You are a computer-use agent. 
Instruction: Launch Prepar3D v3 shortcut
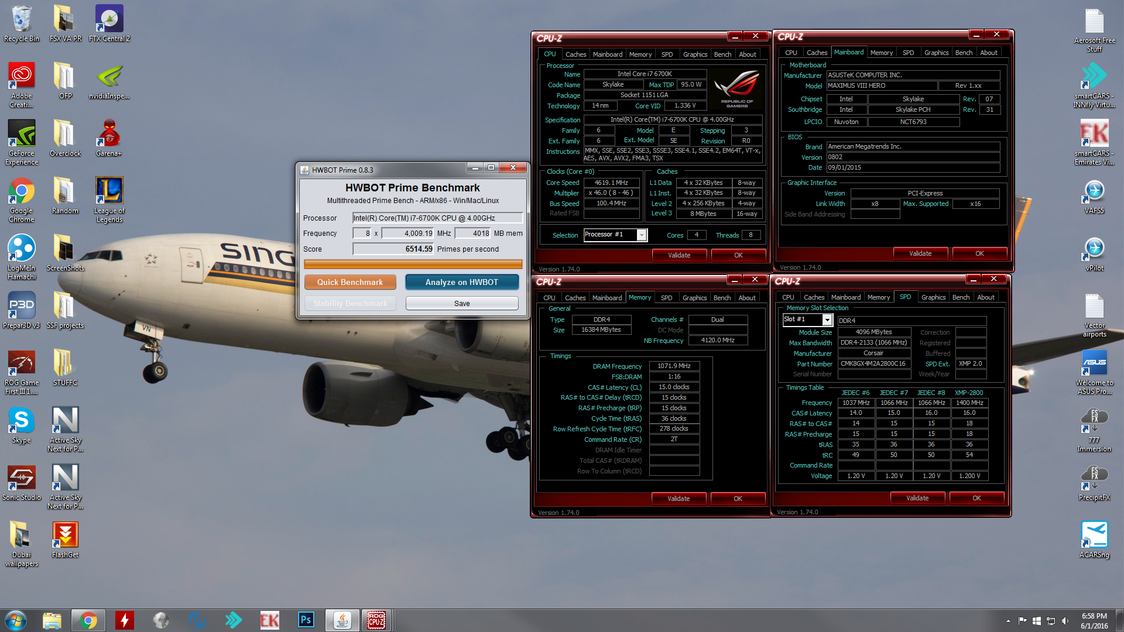pos(22,310)
